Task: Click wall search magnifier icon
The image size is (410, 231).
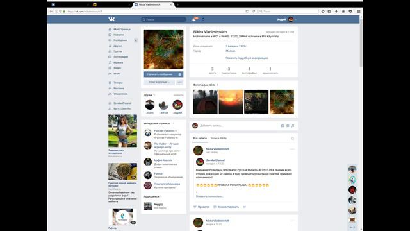Action: (293, 139)
